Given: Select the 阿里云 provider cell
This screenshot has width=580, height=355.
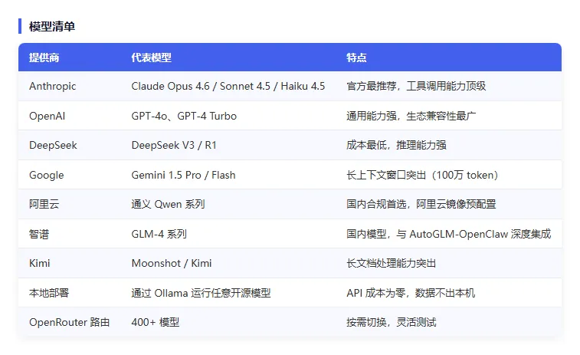Looking at the screenshot, I should pyautogui.click(x=44, y=205).
